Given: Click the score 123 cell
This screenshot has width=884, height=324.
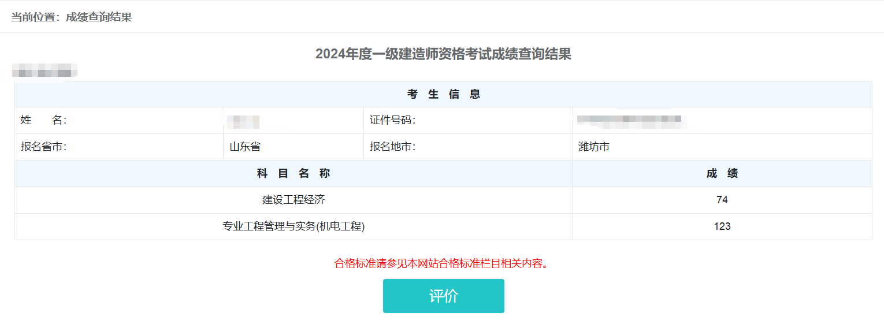Looking at the screenshot, I should pos(722,226).
